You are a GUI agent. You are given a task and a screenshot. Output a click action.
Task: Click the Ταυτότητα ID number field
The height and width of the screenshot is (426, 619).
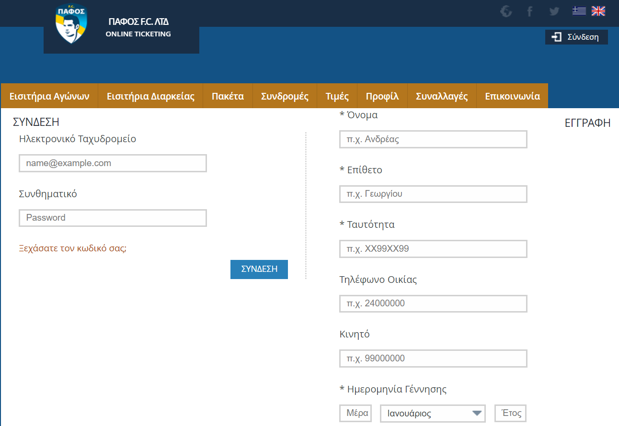[x=433, y=249]
